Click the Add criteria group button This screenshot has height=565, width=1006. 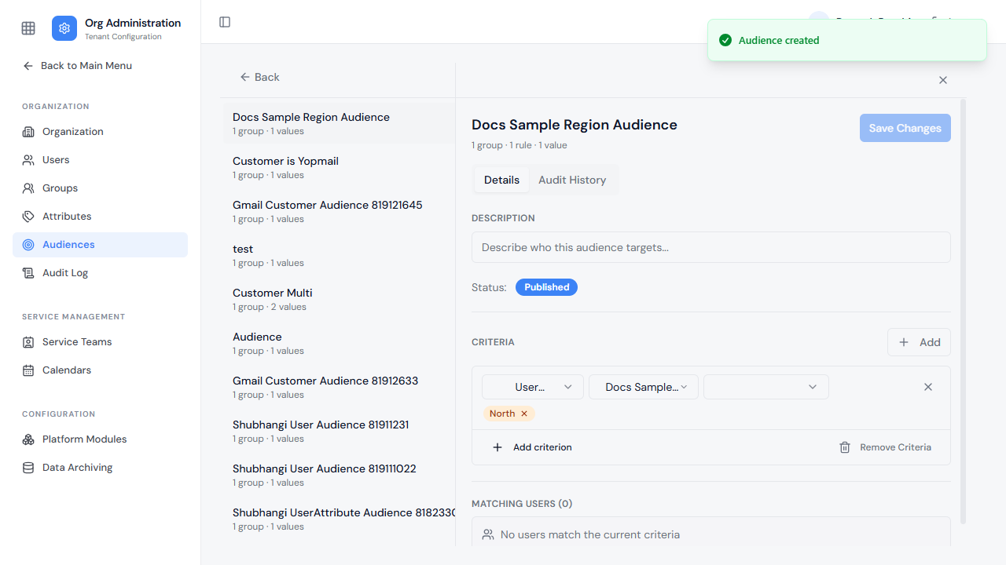pyautogui.click(x=919, y=342)
